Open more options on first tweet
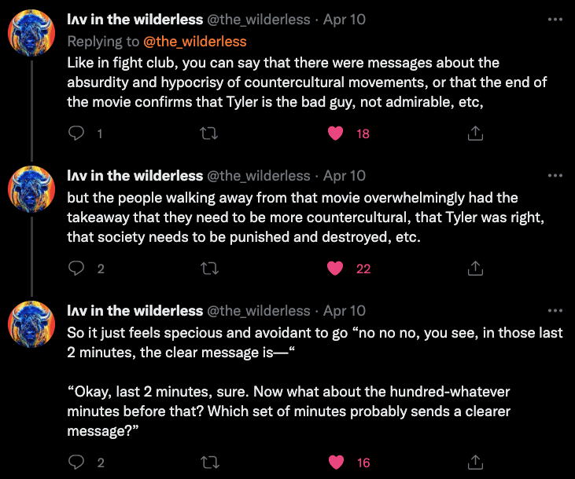 [x=555, y=20]
